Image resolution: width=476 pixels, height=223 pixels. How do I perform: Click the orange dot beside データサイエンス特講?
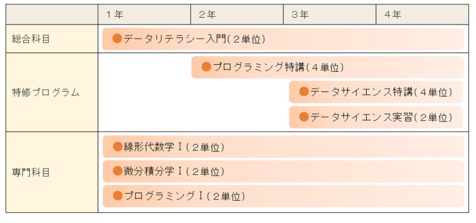click(304, 91)
